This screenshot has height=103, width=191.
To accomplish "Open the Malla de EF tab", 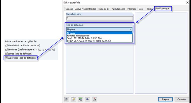I will tap(104, 9).
